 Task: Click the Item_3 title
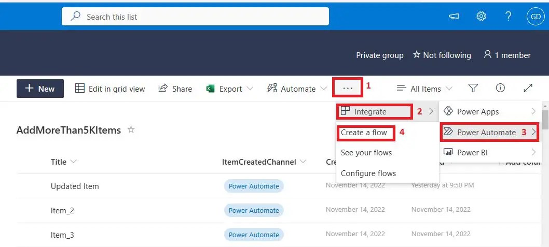(x=62, y=235)
